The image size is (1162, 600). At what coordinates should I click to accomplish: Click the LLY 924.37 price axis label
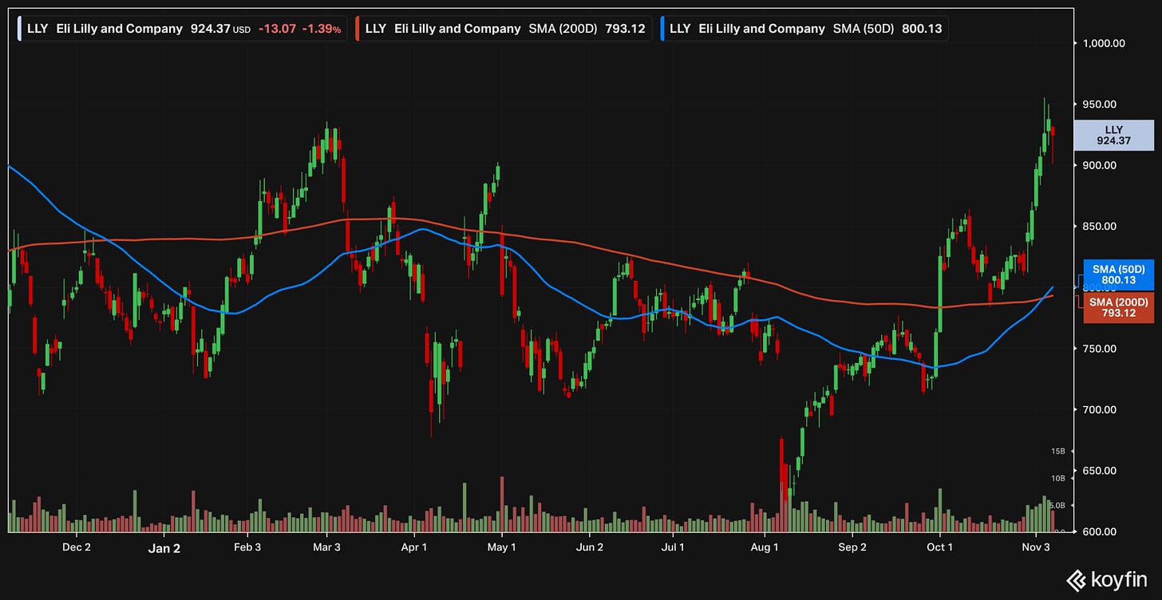point(1113,135)
